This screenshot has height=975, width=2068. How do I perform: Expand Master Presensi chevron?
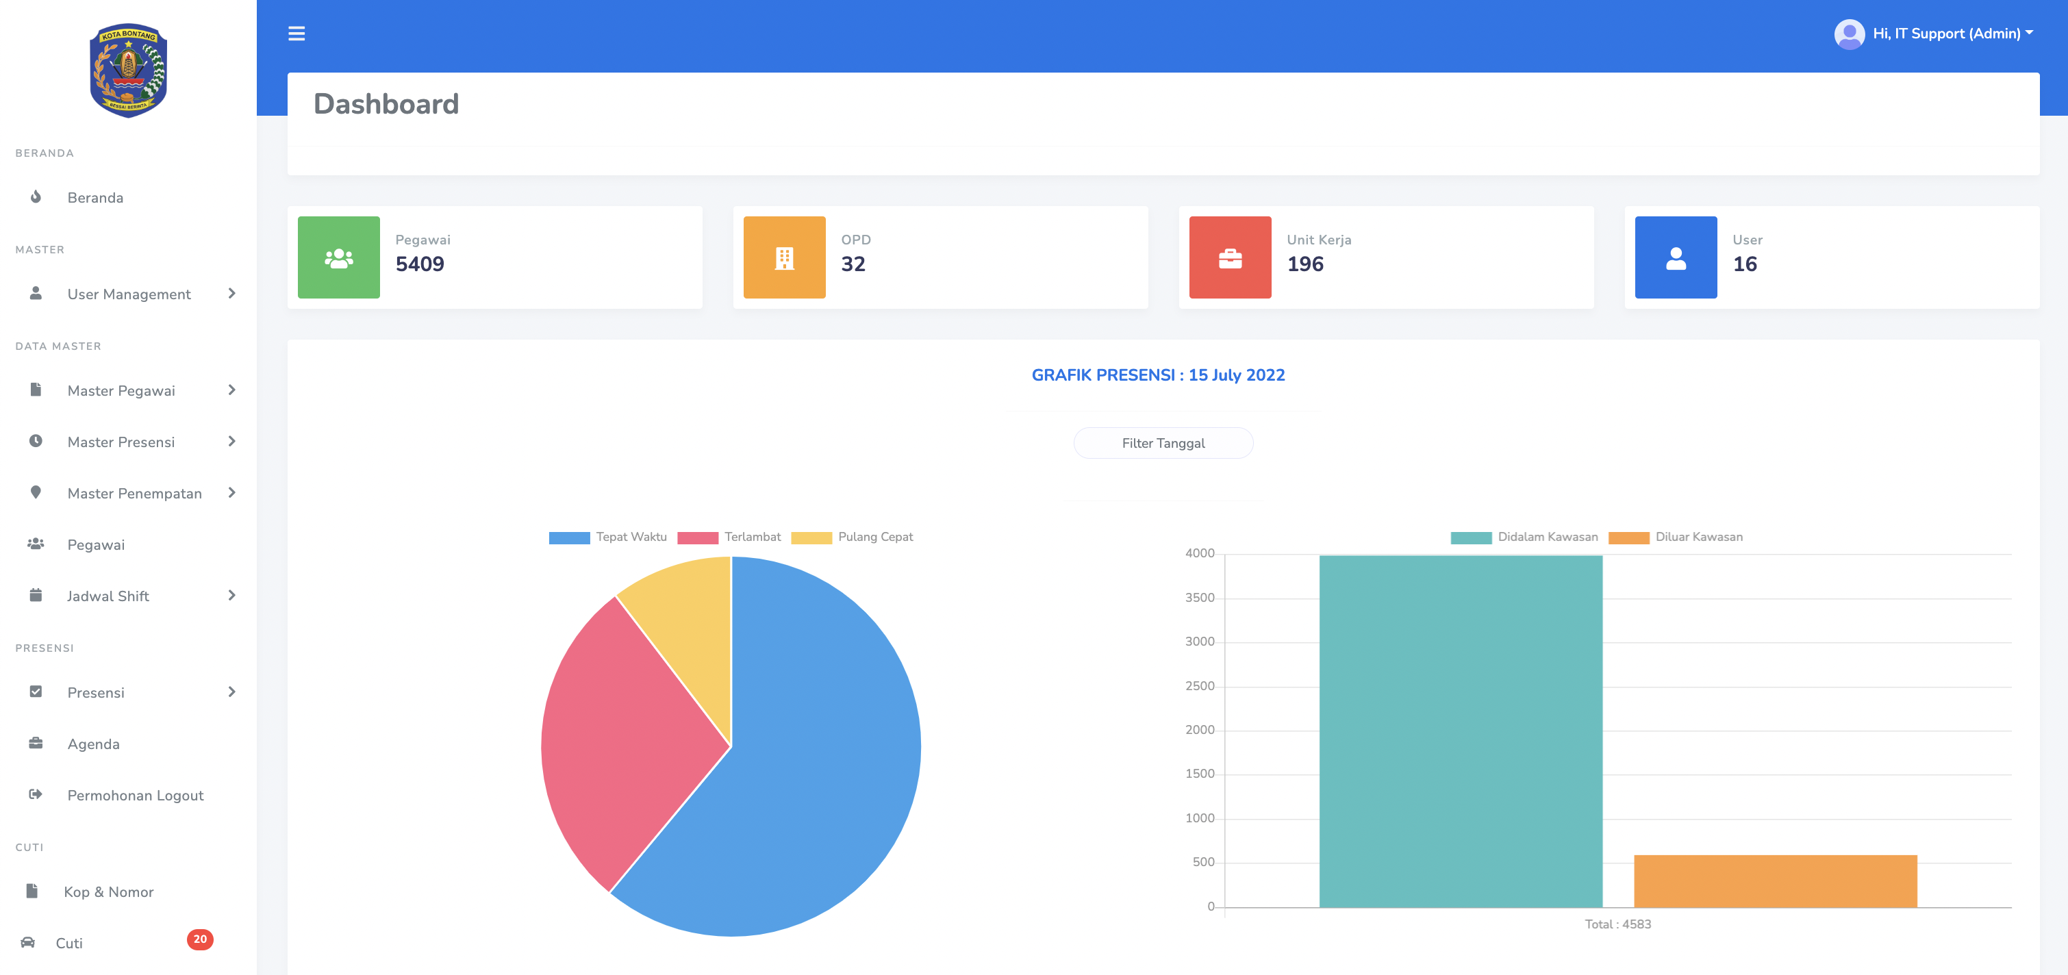coord(231,442)
